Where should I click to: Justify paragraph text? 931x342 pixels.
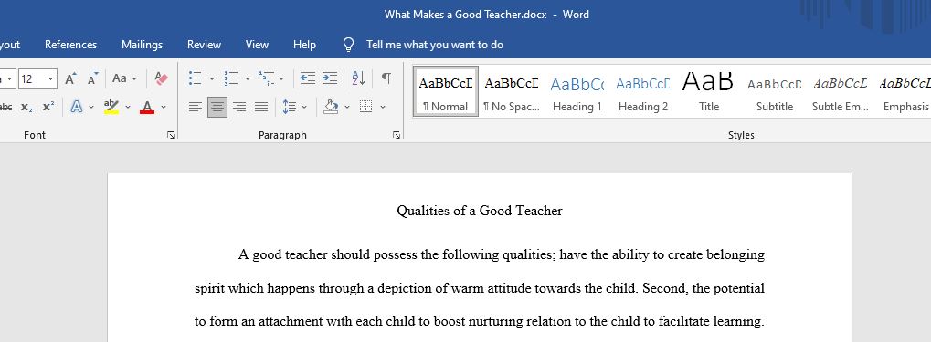(x=261, y=108)
